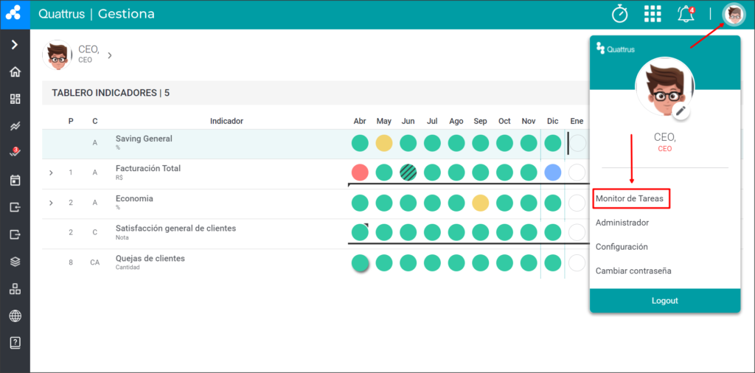Screen dimensions: 755x373
Task: Open Configuración from the user menu
Action: (x=622, y=247)
